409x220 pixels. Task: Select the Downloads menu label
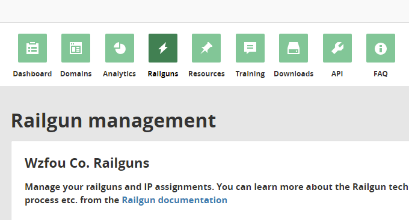[x=294, y=74]
